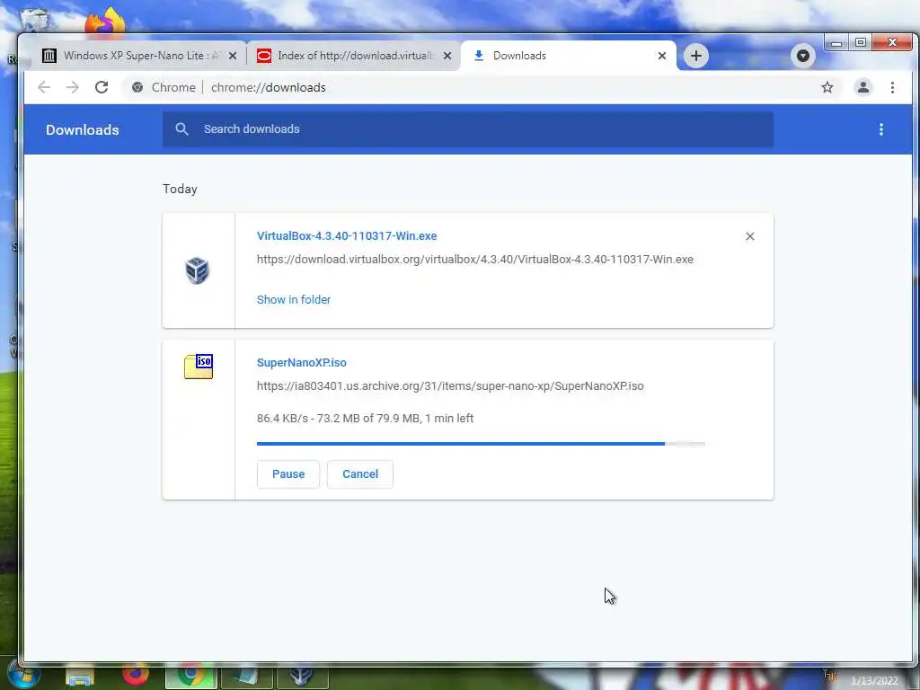Close the Downloads tab
The height and width of the screenshot is (690, 920).
click(x=662, y=56)
